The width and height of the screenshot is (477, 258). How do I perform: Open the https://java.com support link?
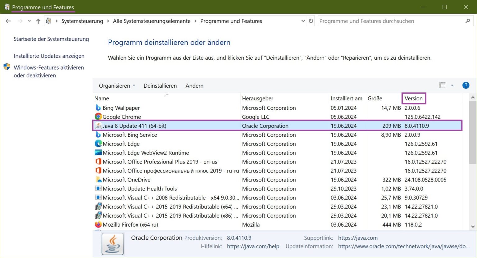(358, 238)
